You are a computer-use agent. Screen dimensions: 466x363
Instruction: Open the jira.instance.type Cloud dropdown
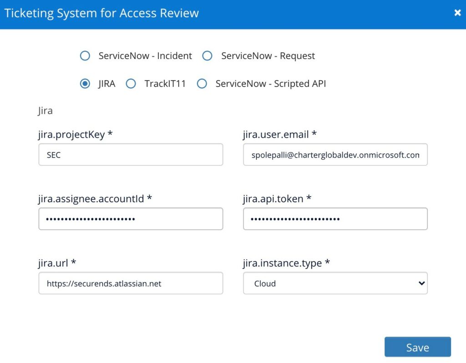(x=335, y=283)
